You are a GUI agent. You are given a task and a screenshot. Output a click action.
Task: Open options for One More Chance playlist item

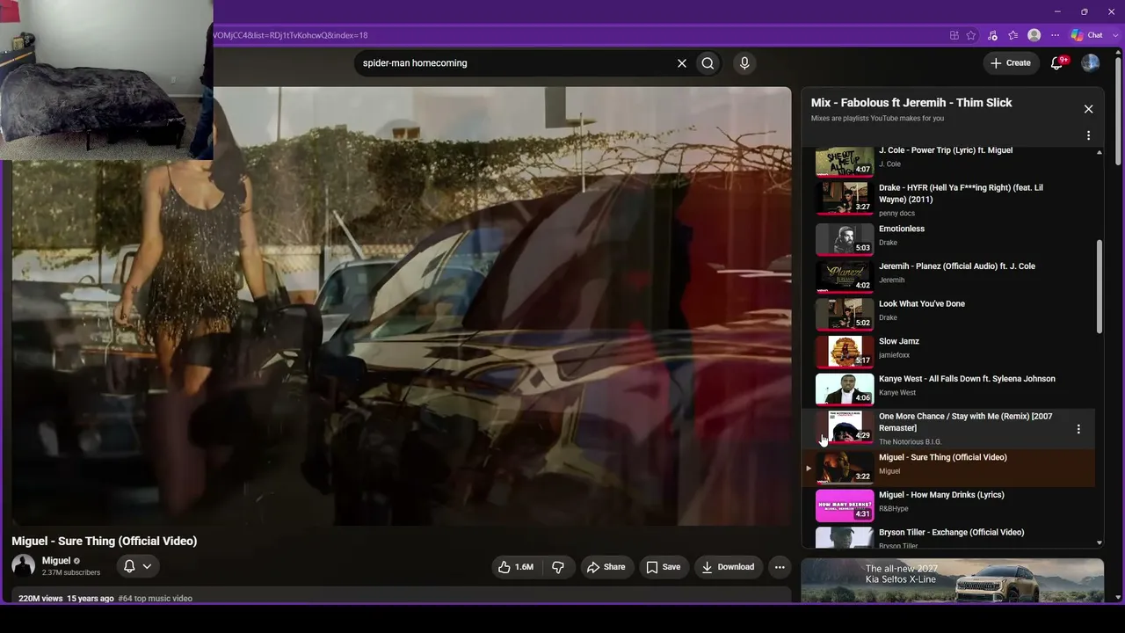click(x=1078, y=429)
